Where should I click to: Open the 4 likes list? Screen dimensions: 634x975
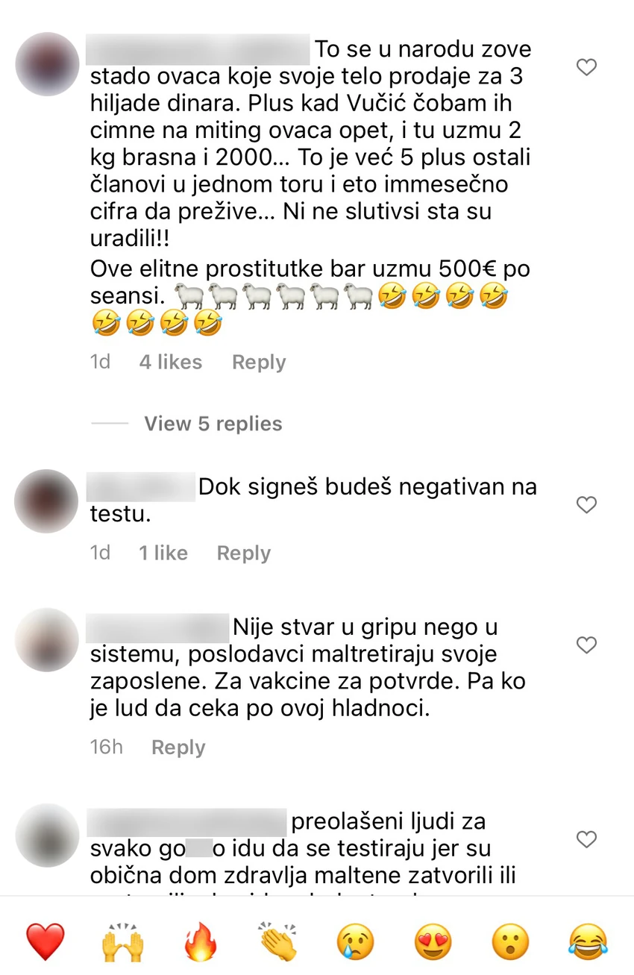point(171,362)
